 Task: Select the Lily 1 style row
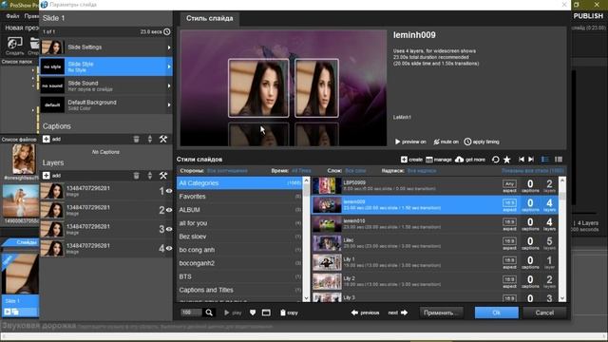click(x=435, y=262)
